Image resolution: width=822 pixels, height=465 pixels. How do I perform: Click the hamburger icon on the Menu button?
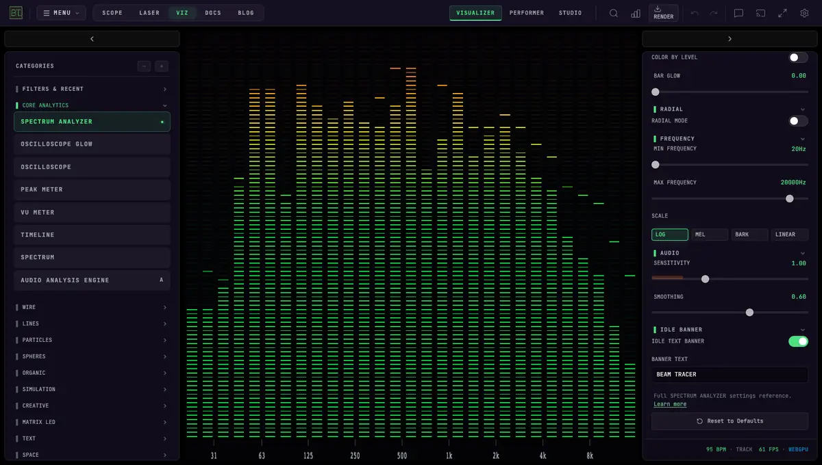(47, 13)
